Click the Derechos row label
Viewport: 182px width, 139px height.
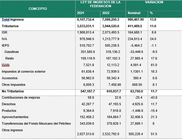point(8,104)
